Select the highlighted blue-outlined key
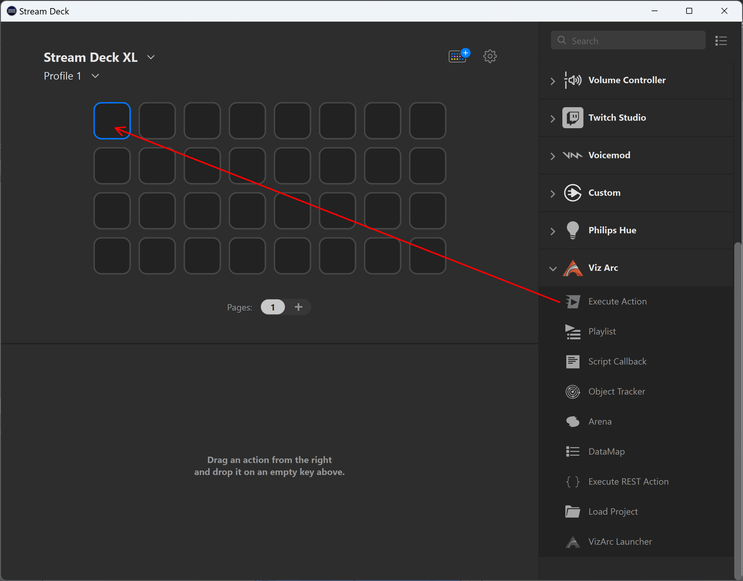This screenshot has width=743, height=581. (x=112, y=121)
